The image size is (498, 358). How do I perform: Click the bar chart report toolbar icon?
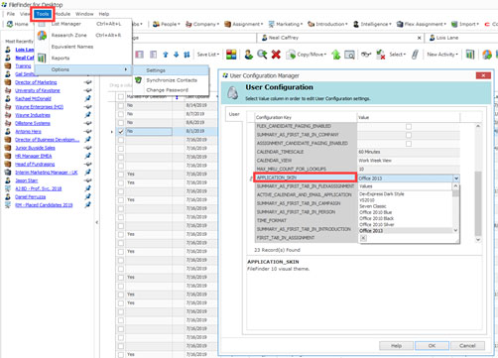click(x=470, y=55)
